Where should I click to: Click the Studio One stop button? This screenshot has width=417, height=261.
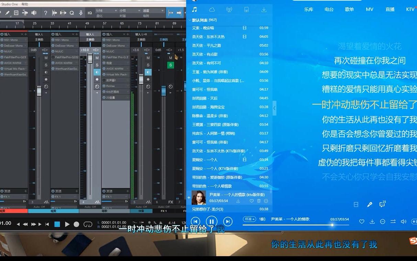(x=57, y=224)
